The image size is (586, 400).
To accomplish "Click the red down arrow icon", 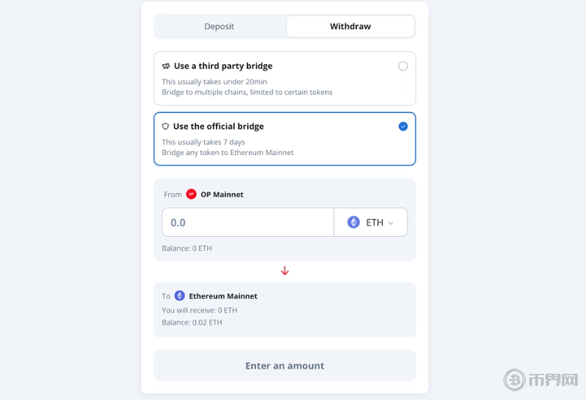I will coord(285,271).
